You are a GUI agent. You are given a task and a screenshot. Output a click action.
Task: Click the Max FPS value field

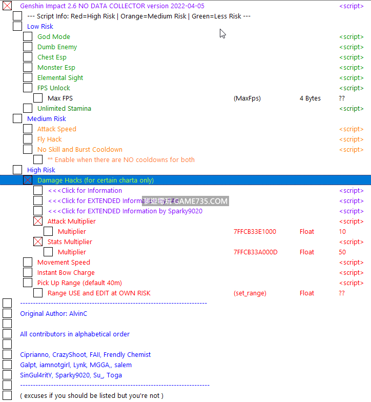[x=341, y=98]
